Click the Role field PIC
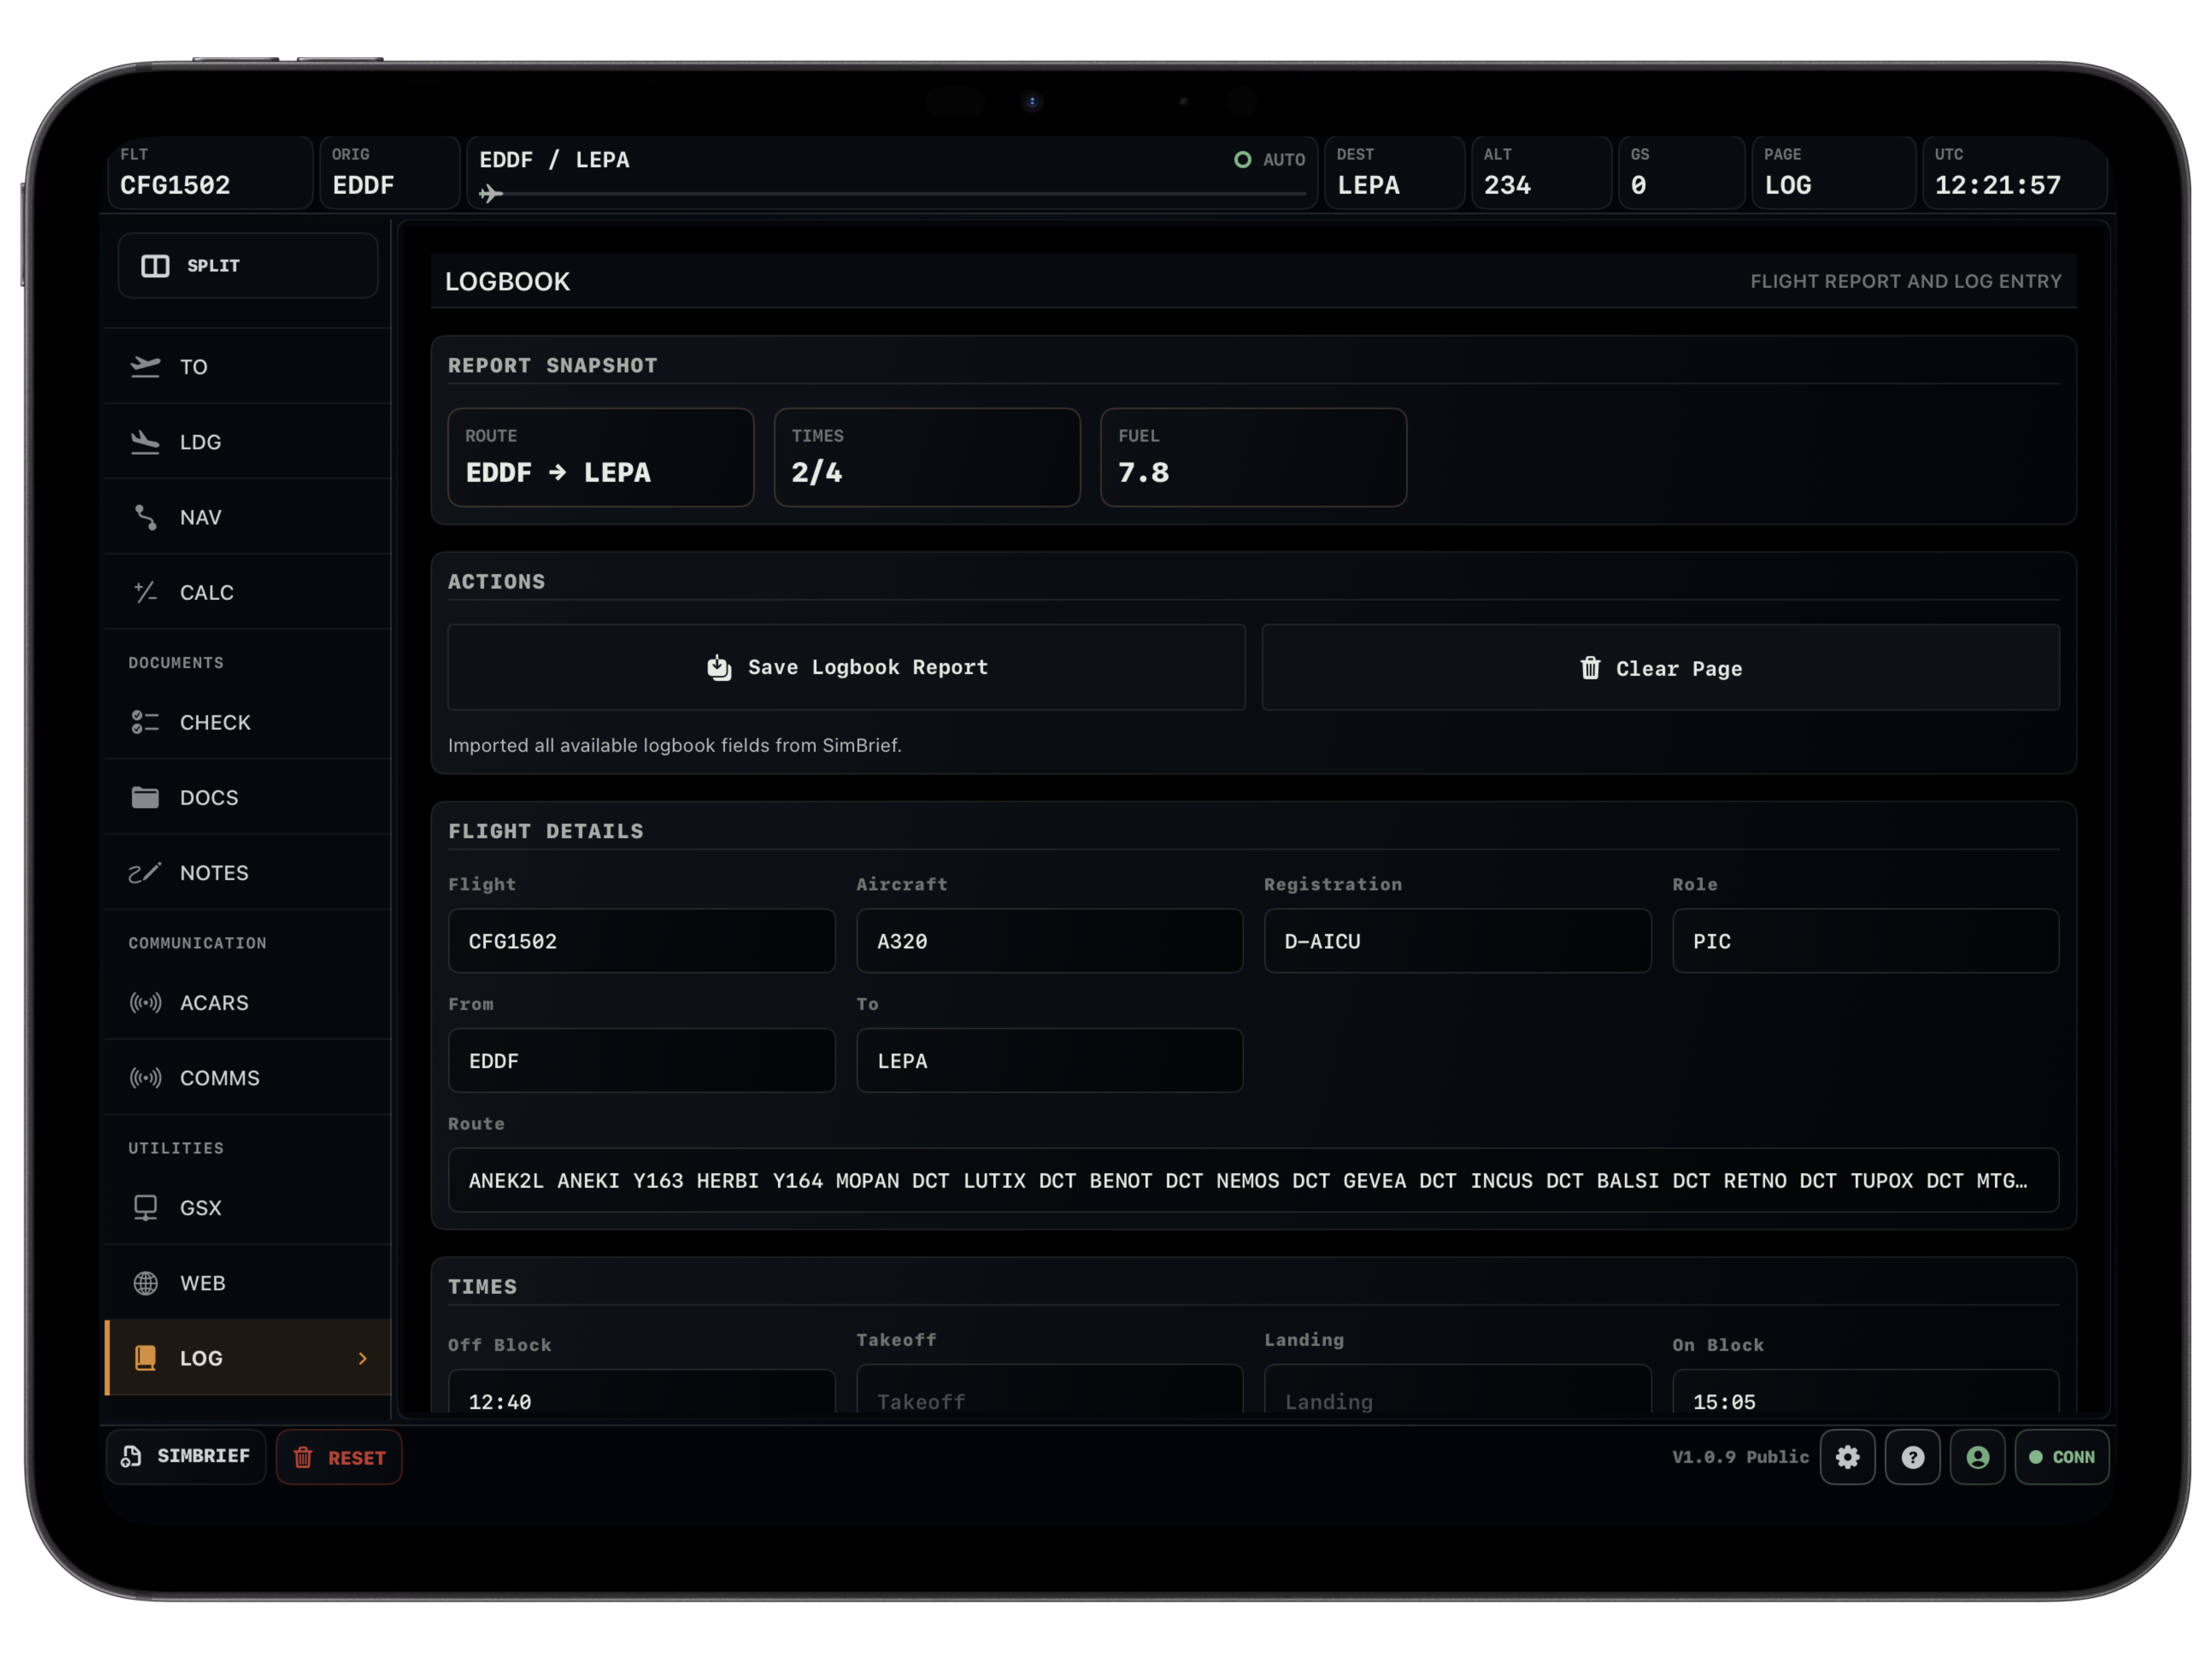 (x=1865, y=941)
